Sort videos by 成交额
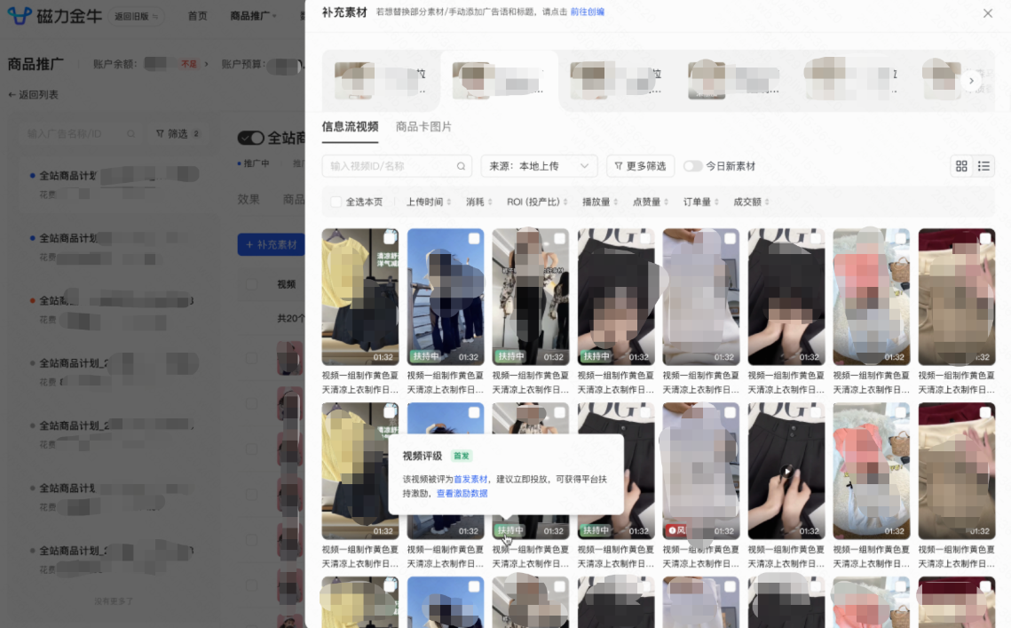The width and height of the screenshot is (1011, 628). coord(751,202)
